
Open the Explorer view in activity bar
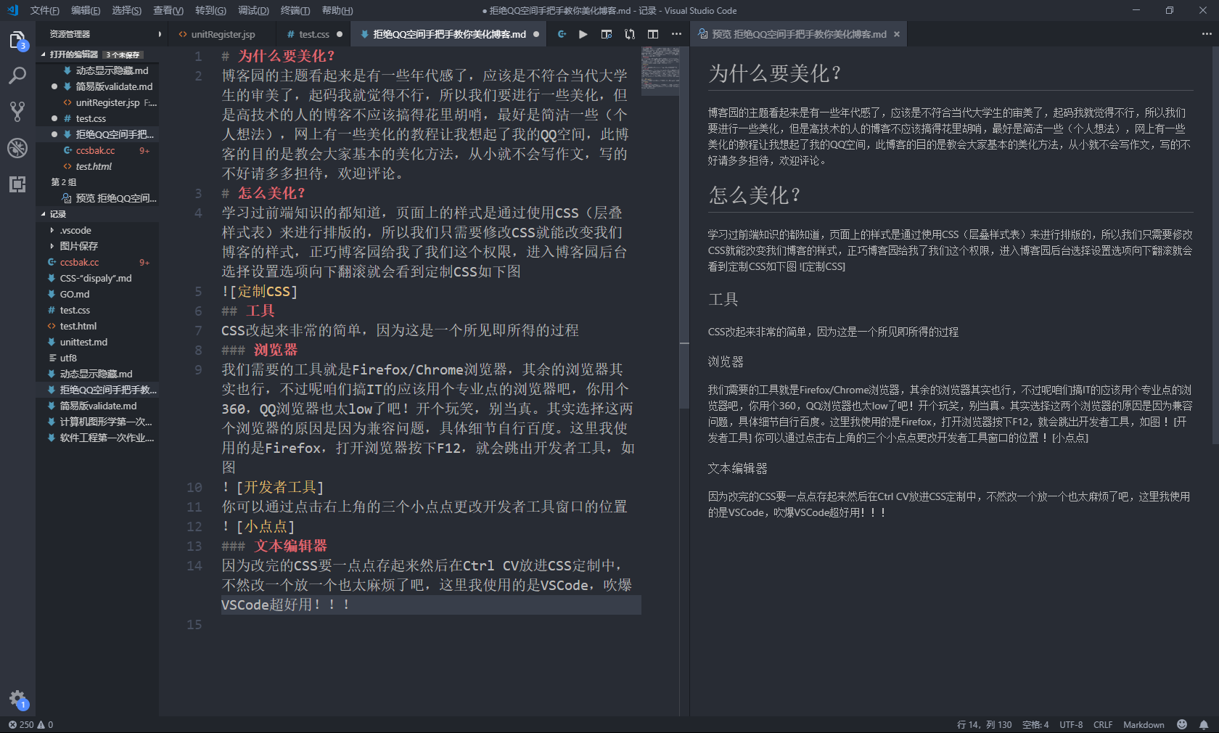point(17,40)
